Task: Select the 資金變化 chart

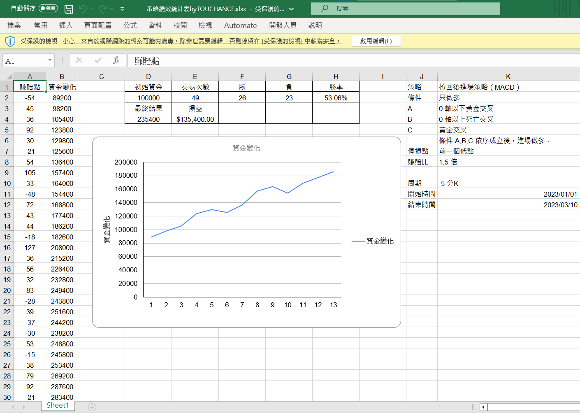Action: [x=246, y=230]
